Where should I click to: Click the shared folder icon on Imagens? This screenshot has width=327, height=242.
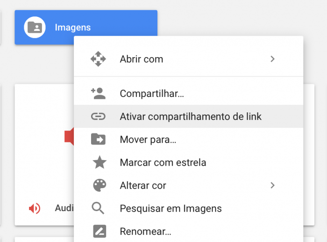click(35, 27)
